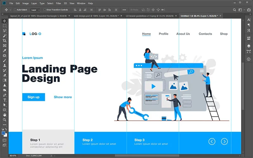
Task: Switch to LD-brand-guidelines-v1-4.png tab
Action: pyautogui.click(x=150, y=16)
